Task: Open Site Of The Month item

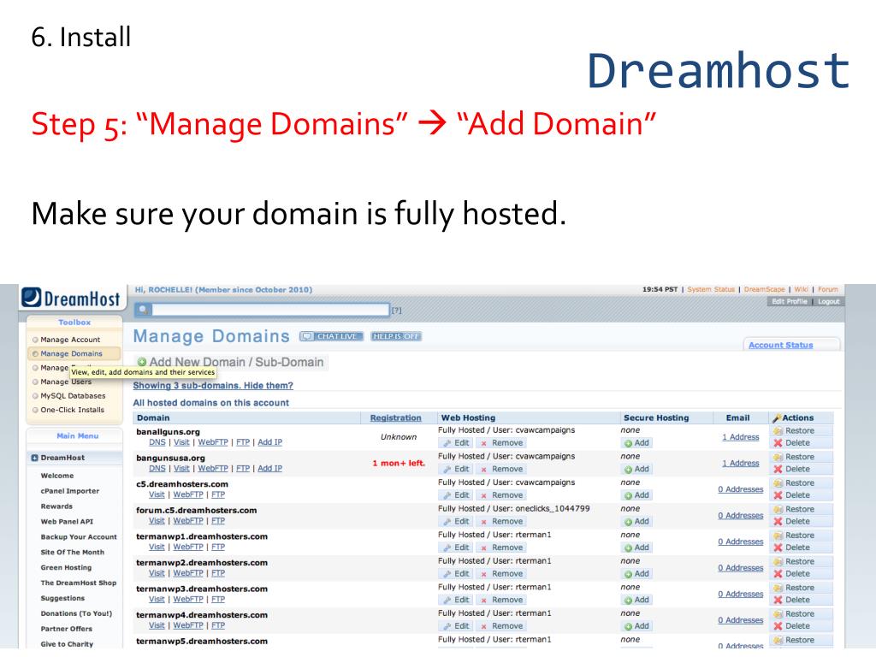Action: click(73, 552)
